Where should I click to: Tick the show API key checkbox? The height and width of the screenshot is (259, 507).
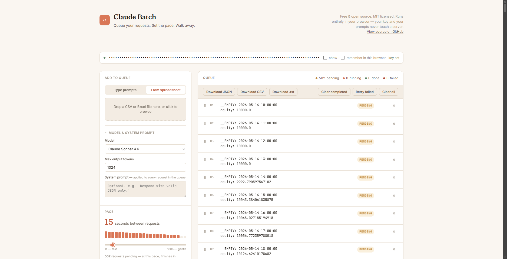click(x=325, y=58)
